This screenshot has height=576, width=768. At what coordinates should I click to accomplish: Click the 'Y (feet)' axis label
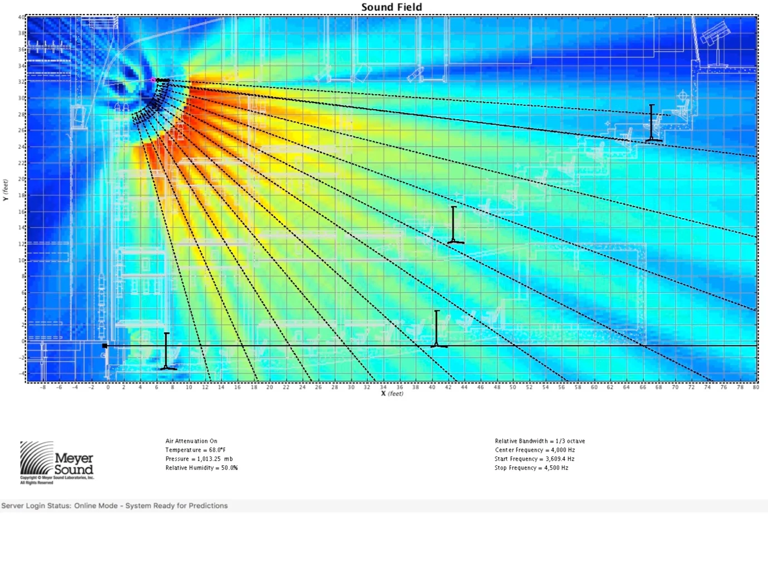[x=6, y=190]
